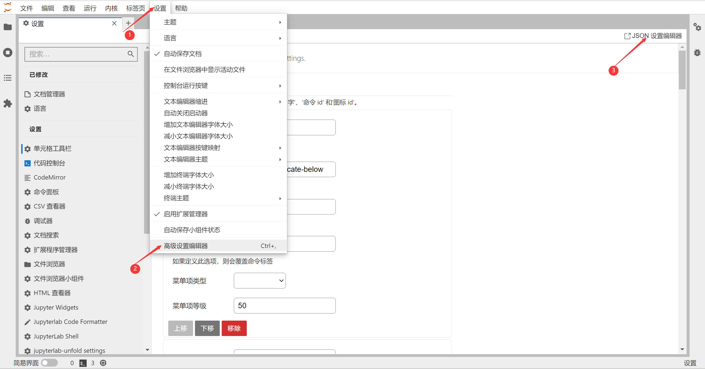Click the main panel vertical scrollbar
Viewport: 705px width, 369px height.
pyautogui.click(x=682, y=70)
